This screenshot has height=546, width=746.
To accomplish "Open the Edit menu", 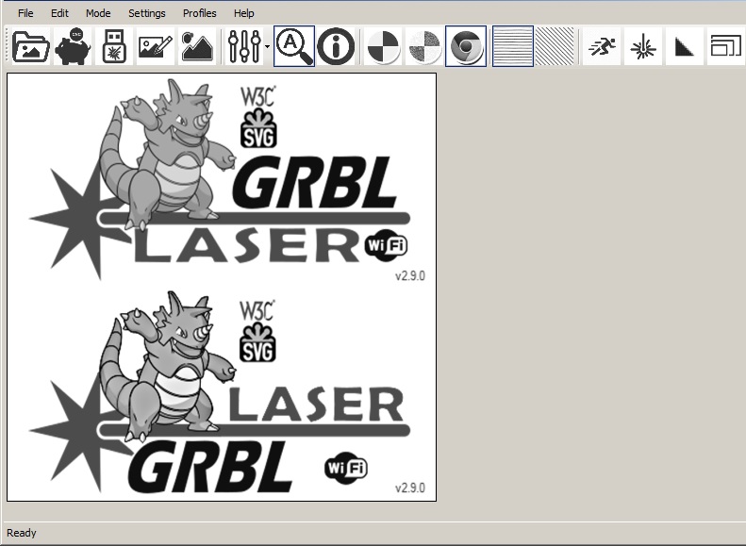I will (x=59, y=13).
